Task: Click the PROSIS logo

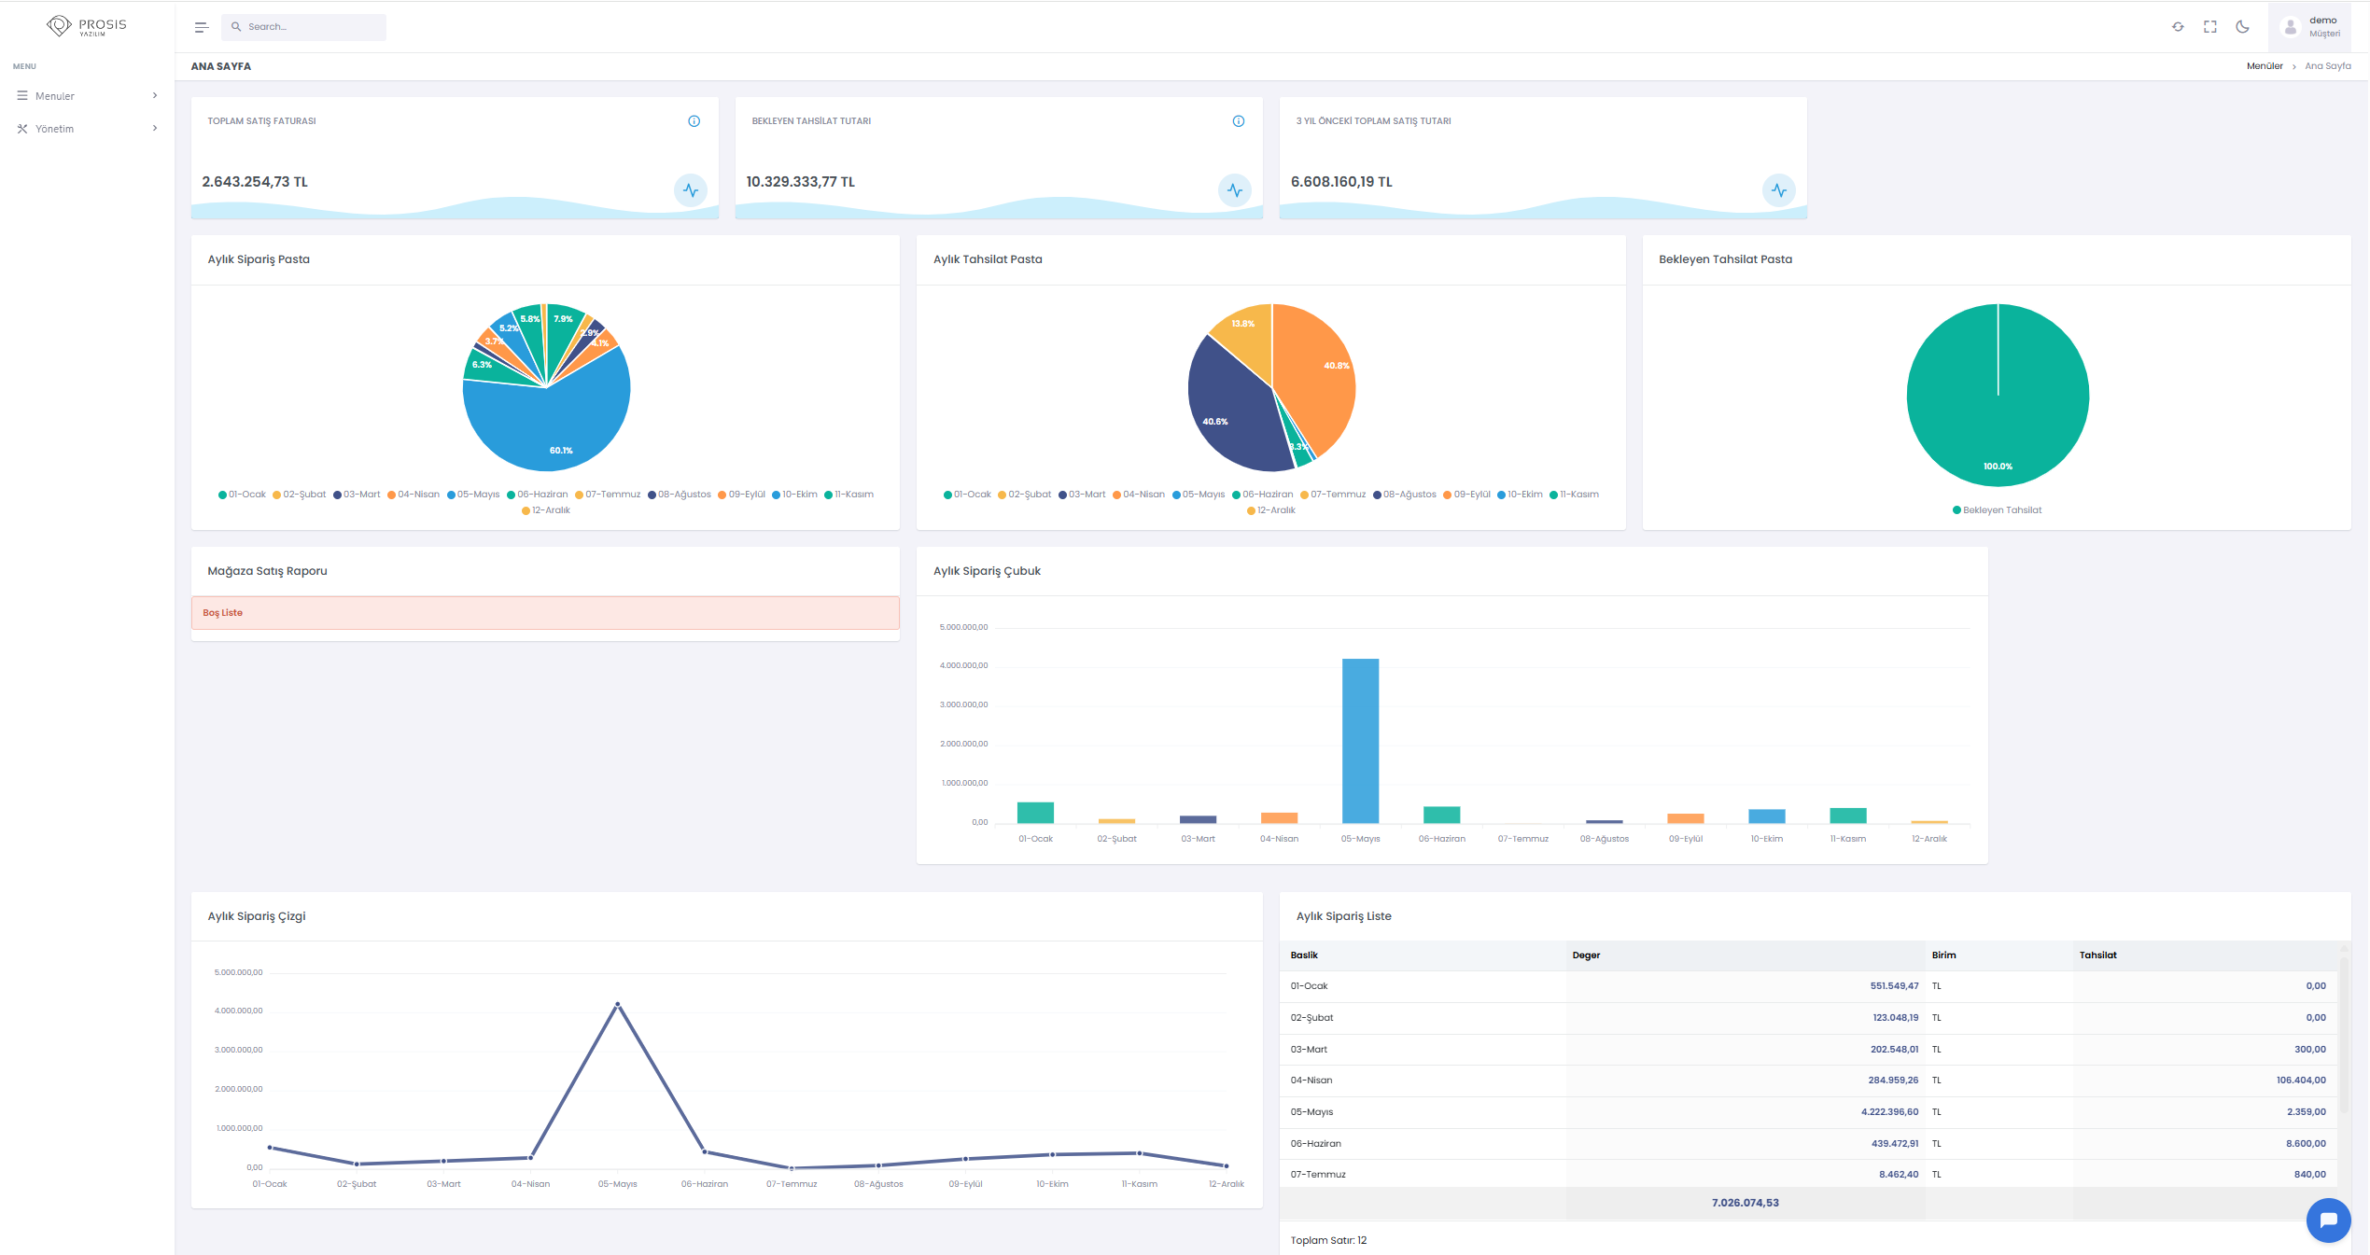Action: click(x=87, y=26)
